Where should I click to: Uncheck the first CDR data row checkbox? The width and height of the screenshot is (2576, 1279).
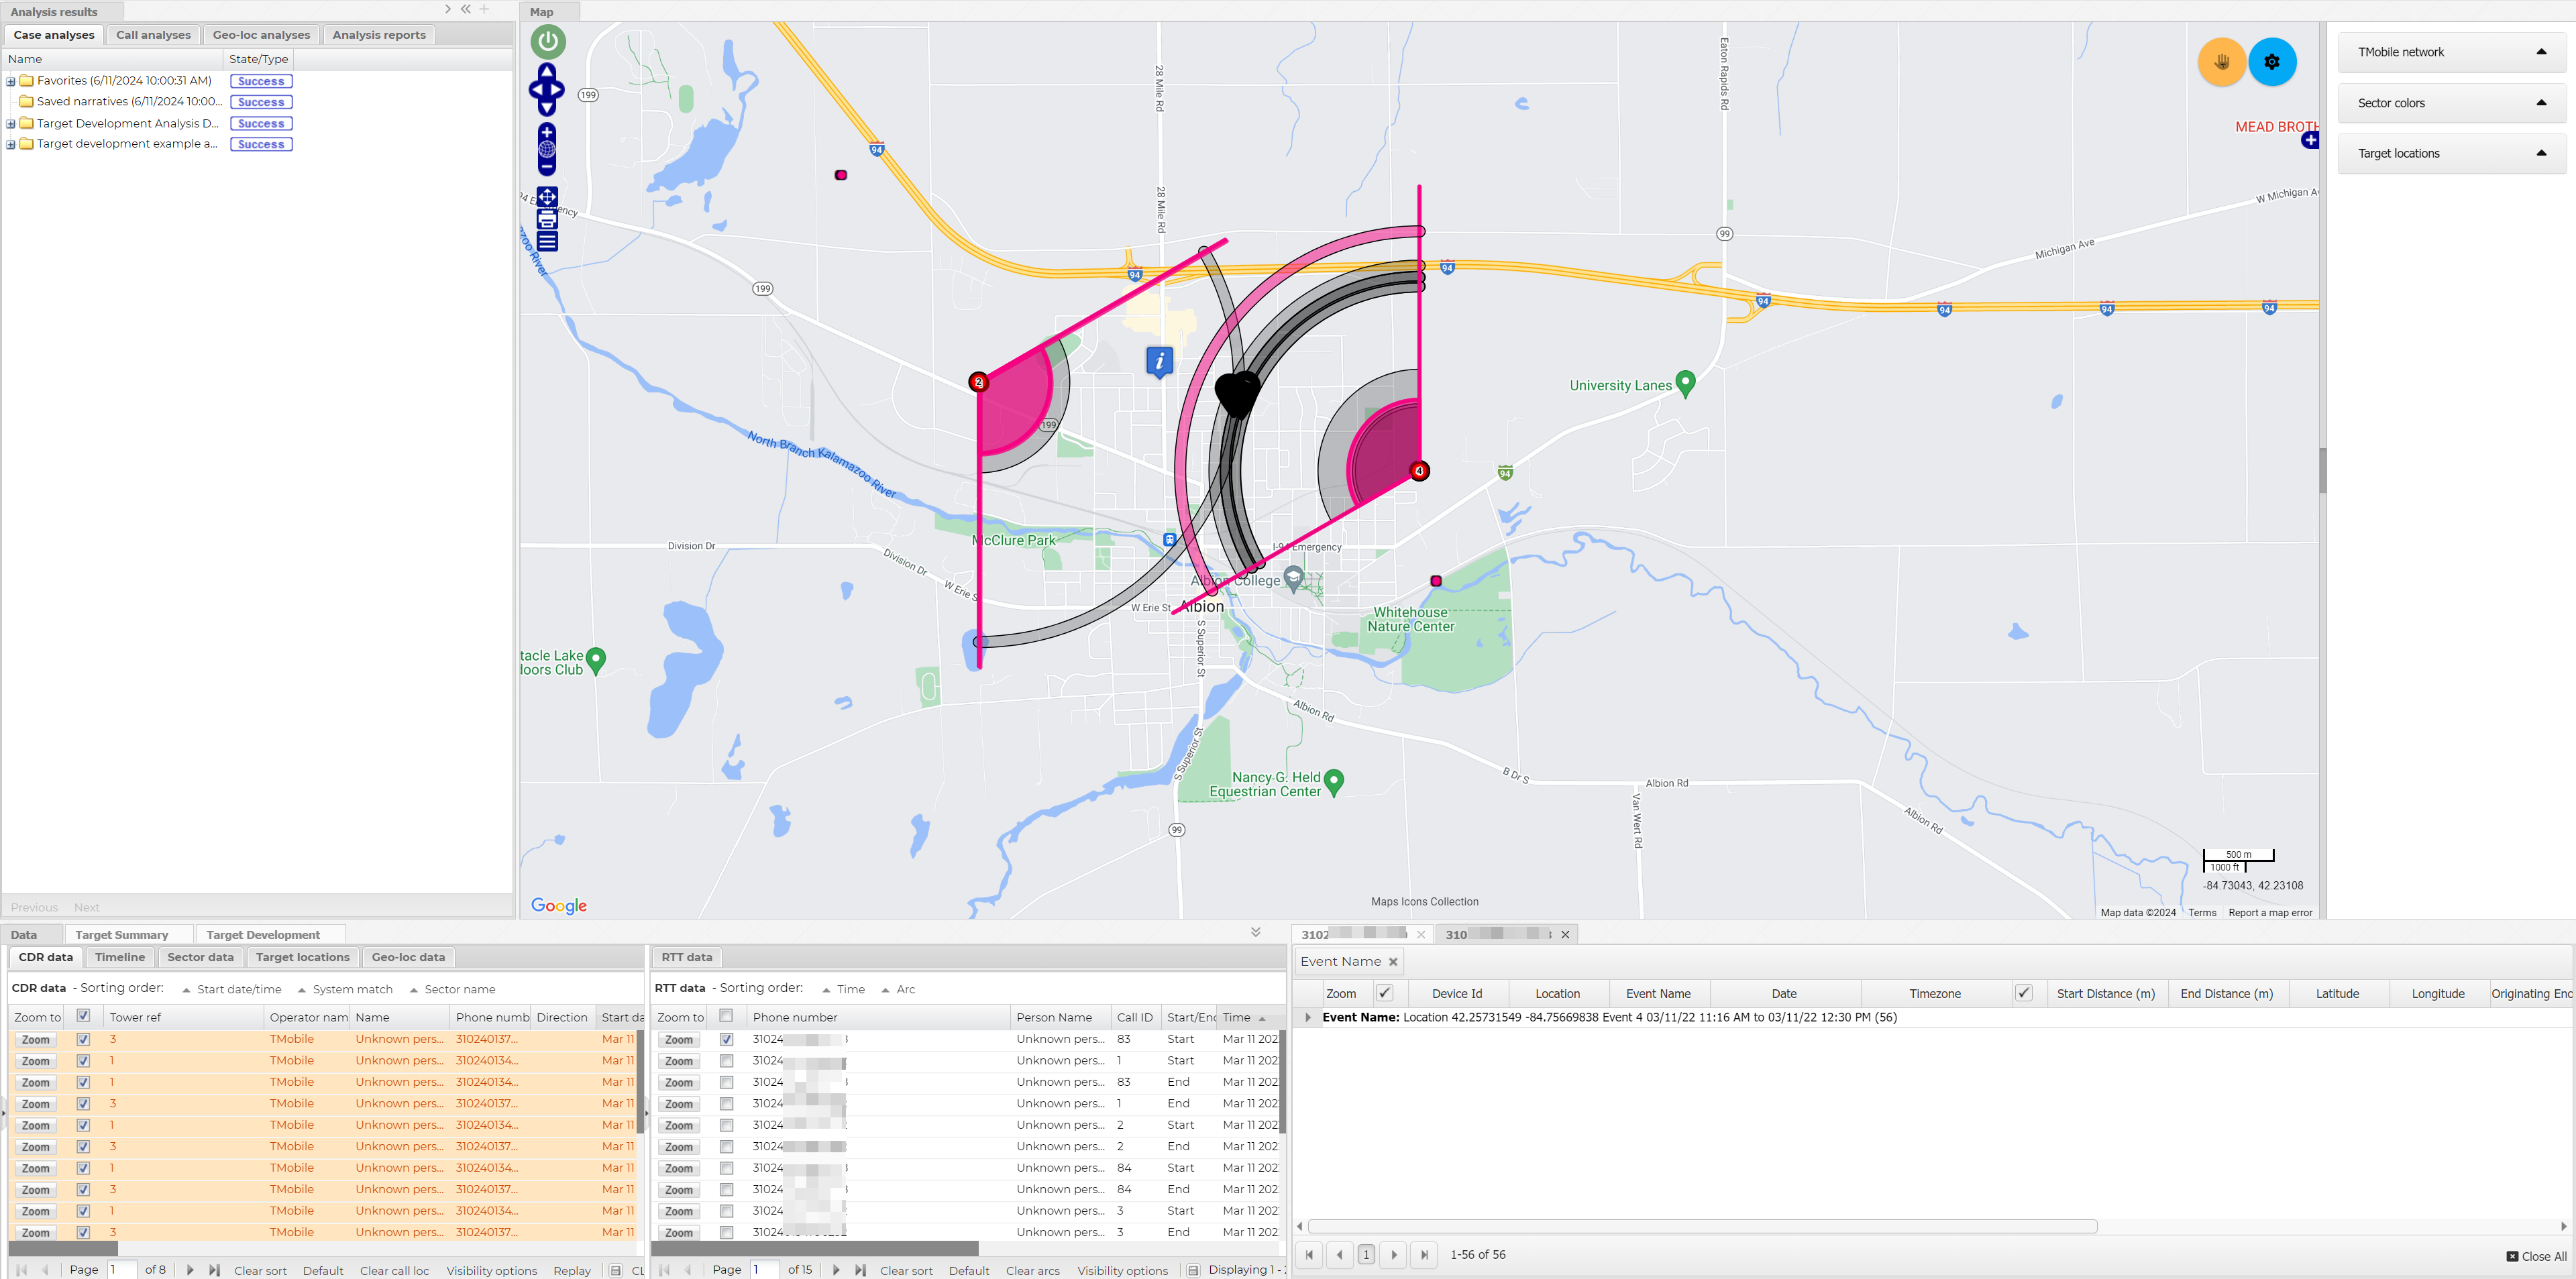[83, 1040]
